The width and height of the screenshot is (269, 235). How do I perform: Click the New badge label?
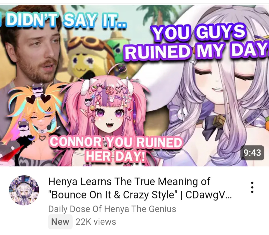tap(60, 222)
